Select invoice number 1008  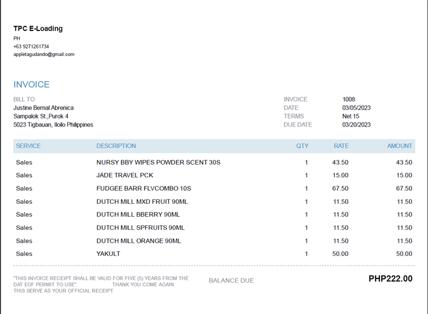click(x=348, y=99)
